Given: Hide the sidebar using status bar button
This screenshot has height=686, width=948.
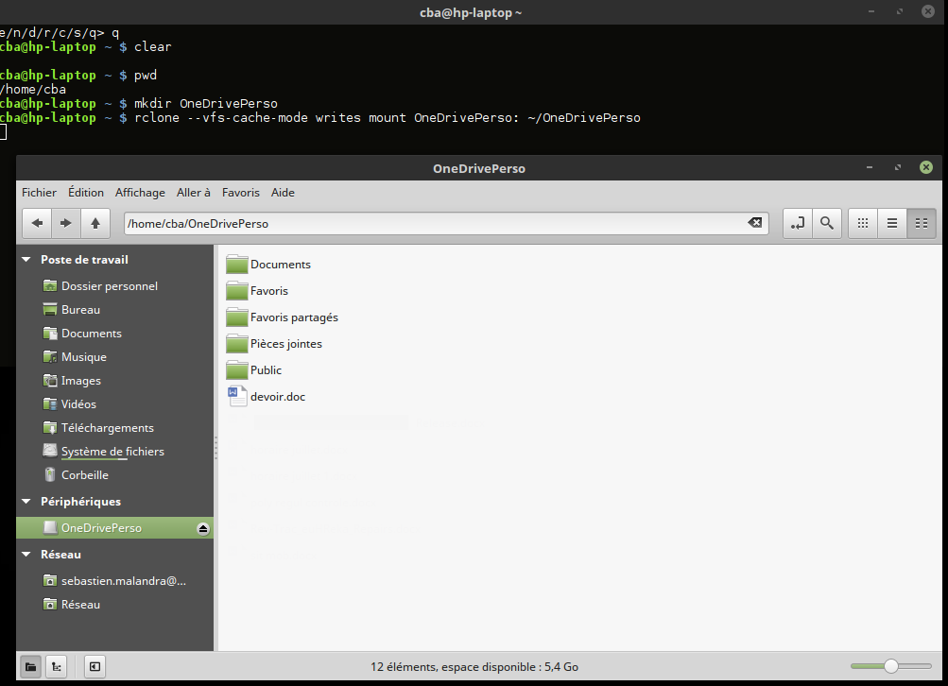Looking at the screenshot, I should coord(95,666).
